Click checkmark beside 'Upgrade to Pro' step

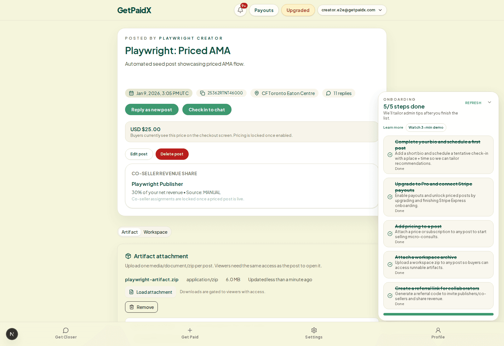390,197
